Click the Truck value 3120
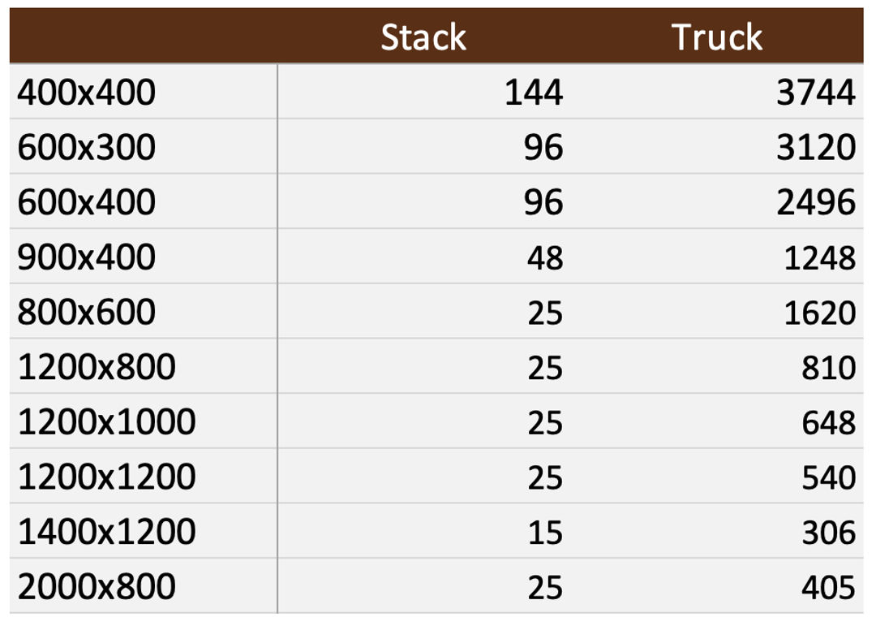 point(815,148)
